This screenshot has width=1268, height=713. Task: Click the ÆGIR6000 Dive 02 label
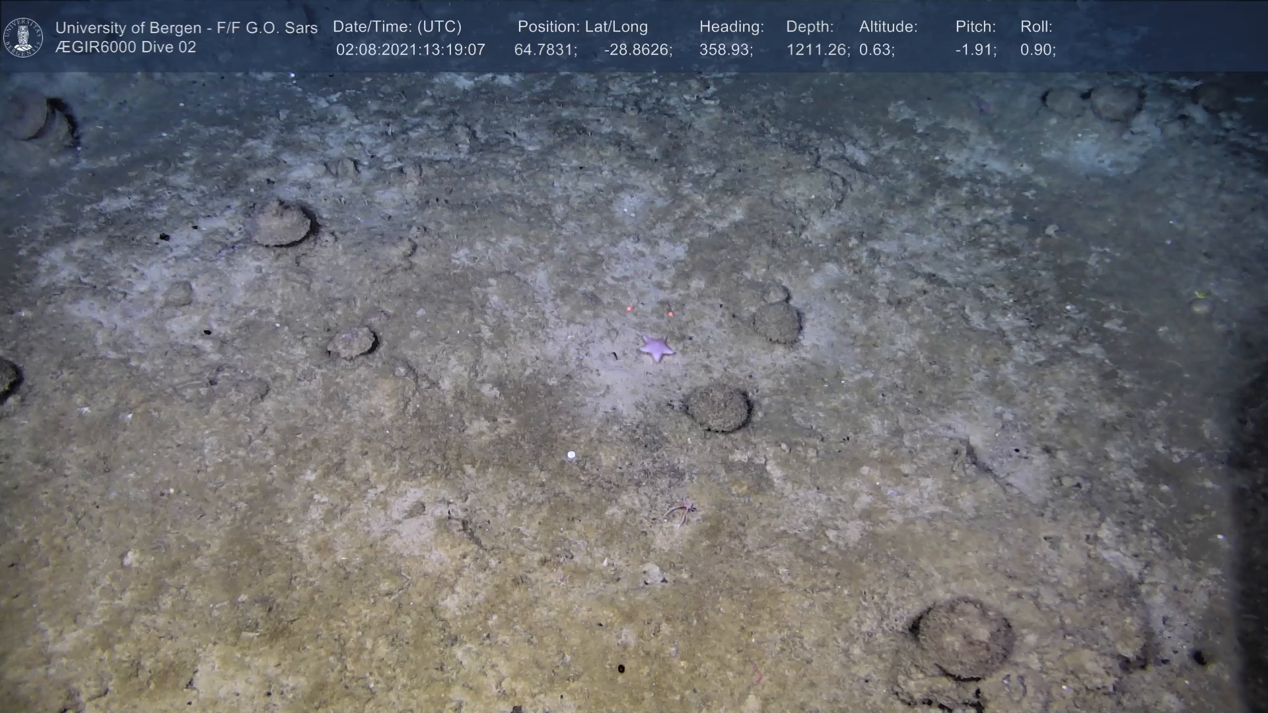(125, 48)
